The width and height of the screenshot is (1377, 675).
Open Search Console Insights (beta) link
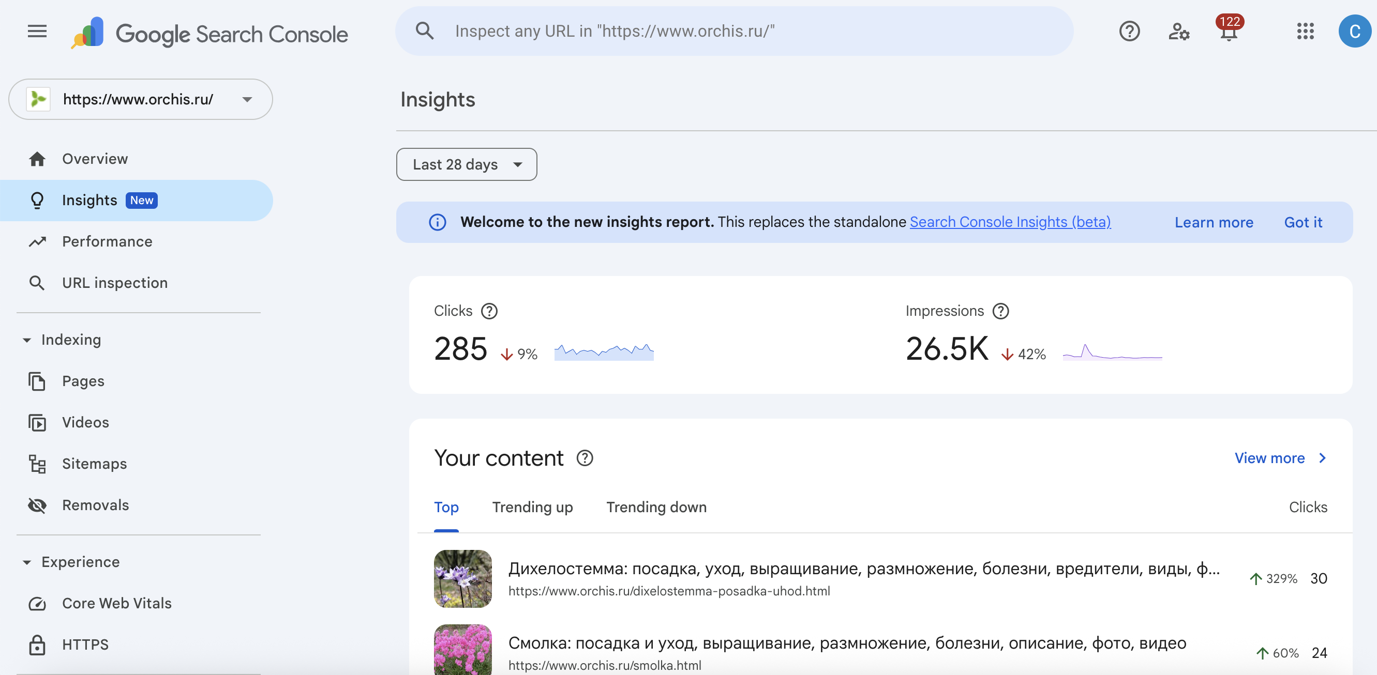(1010, 222)
